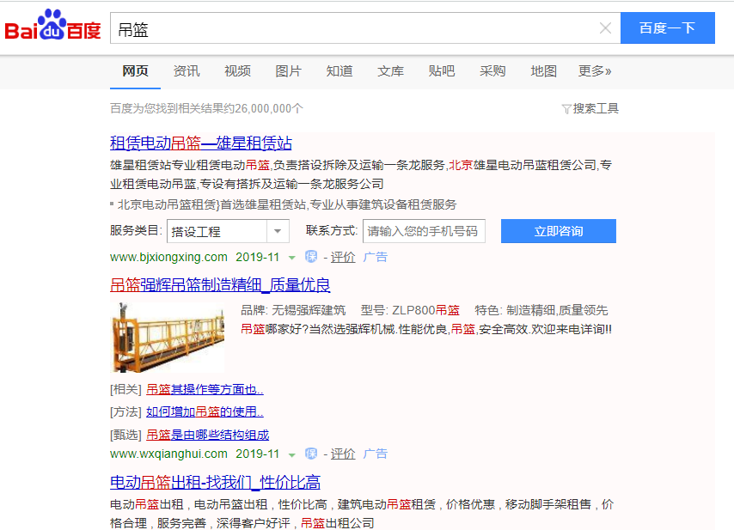Select the 网页 tab
Screen dimensions: 734x530
(135, 71)
